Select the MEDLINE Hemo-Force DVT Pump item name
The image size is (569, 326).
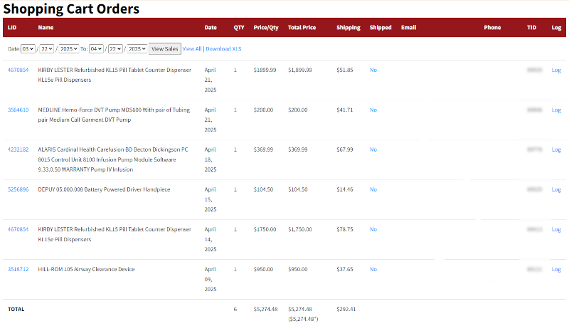114,115
